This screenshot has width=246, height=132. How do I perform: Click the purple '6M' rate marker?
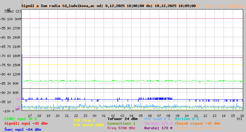18,109
